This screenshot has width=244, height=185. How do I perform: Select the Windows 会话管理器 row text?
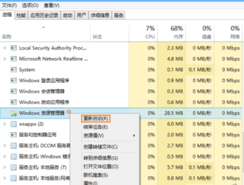click(42, 91)
